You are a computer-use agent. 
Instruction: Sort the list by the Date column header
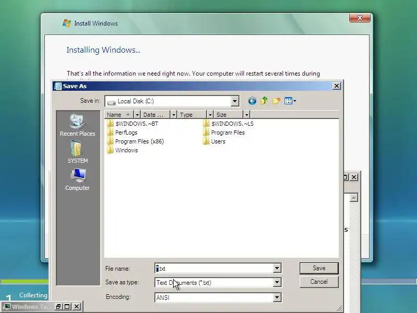click(x=155, y=115)
